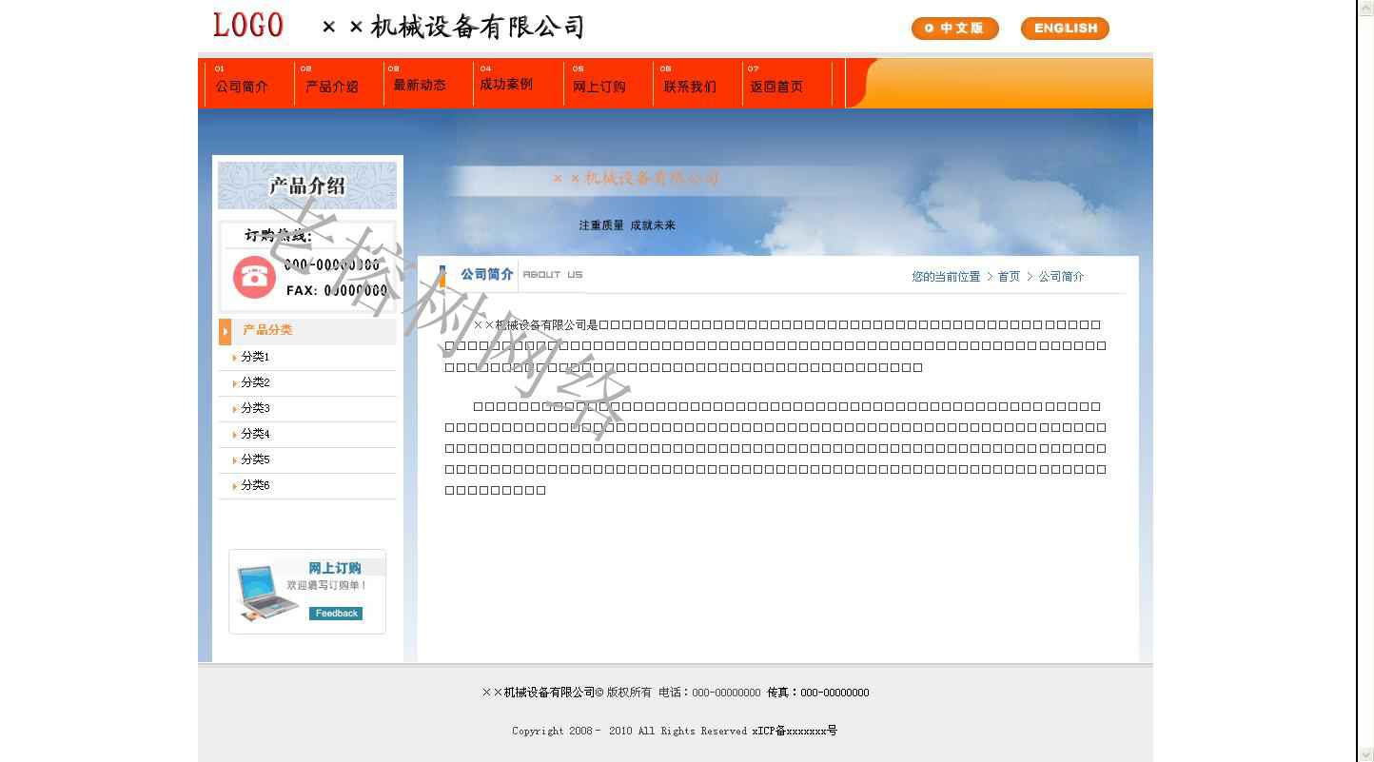Click the FAX: 00000000 text
This screenshot has width=1374, height=762.
pos(337,290)
